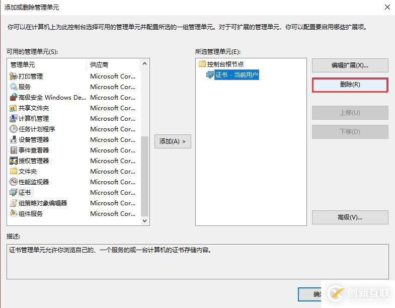Click the 下移(D) button
The height and width of the screenshot is (308, 395).
350,131
